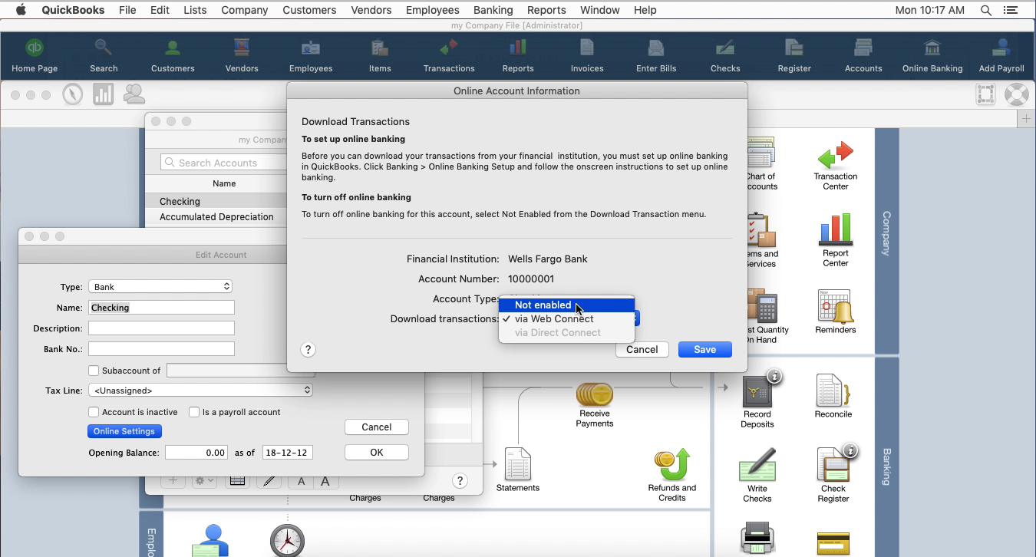Select the Checking account row
The image size is (1036, 557).
(x=216, y=201)
